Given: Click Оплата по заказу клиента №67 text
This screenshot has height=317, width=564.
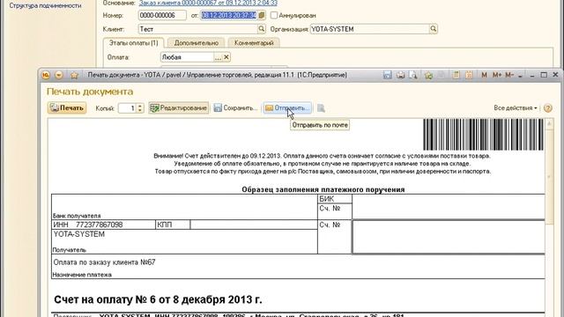Looking at the screenshot, I should (x=104, y=262).
